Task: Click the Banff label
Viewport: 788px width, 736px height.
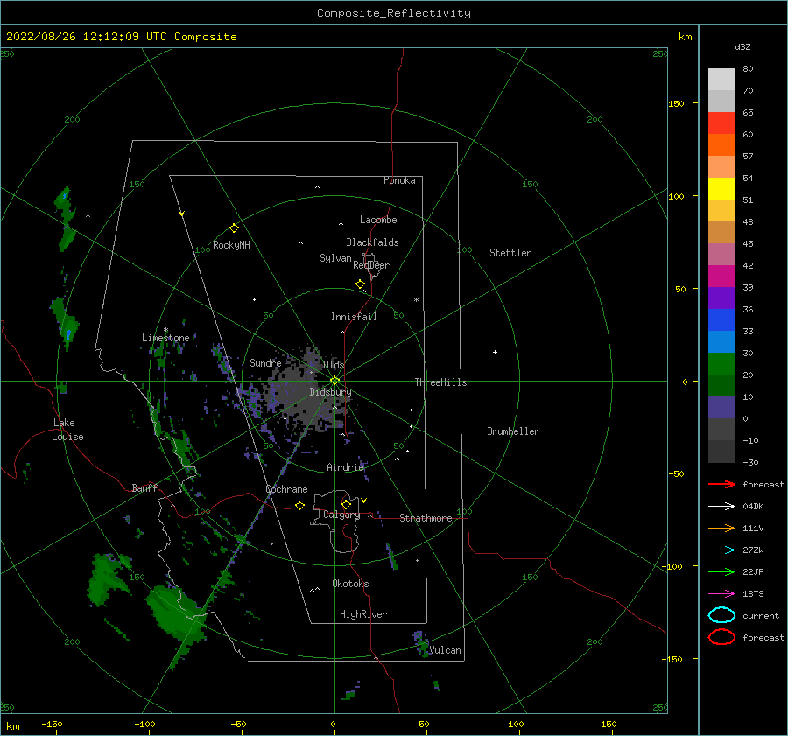Action: click(x=144, y=487)
